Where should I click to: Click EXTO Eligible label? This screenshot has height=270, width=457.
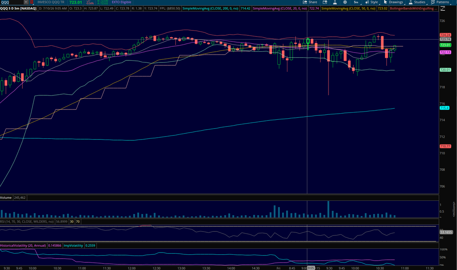(122, 2)
